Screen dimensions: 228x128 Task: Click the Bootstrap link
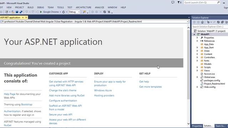pyautogui.click(x=27, y=104)
